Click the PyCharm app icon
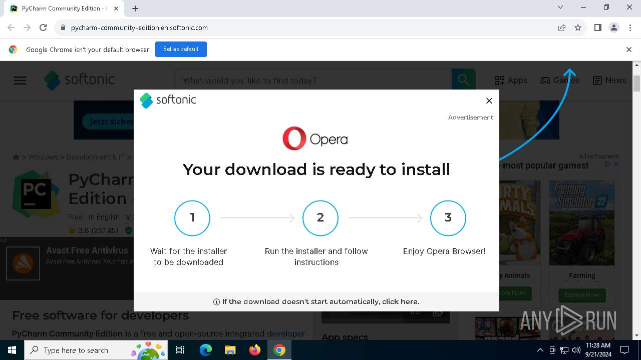 point(36,194)
